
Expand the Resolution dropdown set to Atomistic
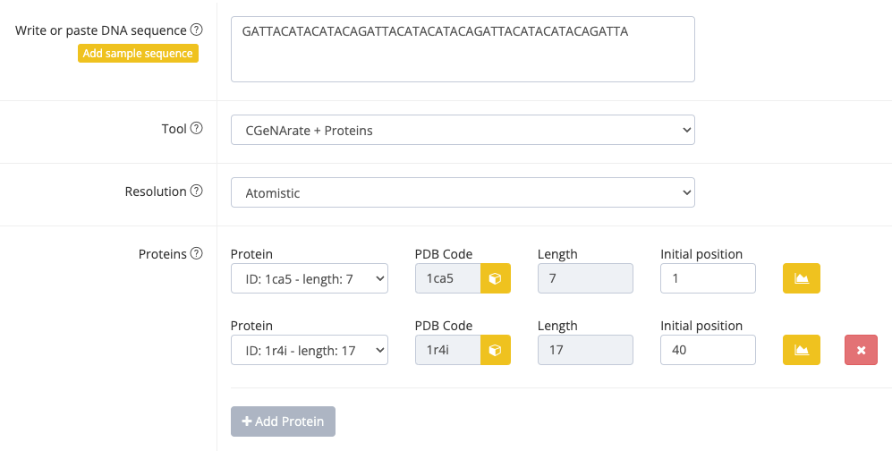click(x=463, y=192)
